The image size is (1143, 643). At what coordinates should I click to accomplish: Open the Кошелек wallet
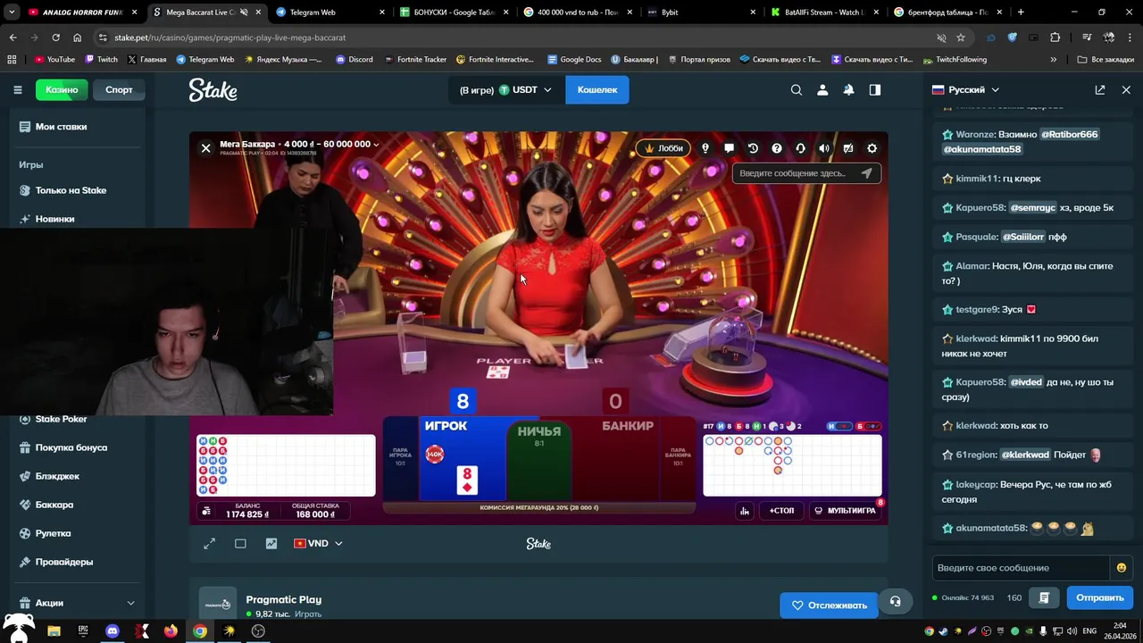tap(597, 89)
